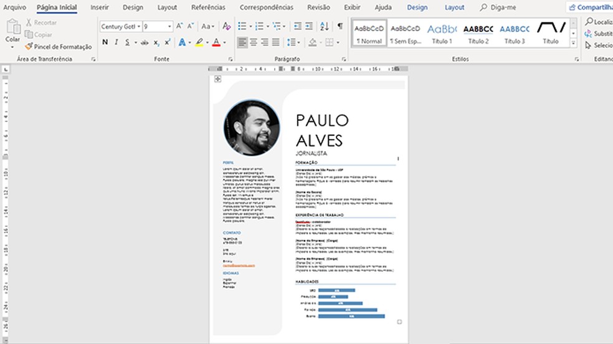The height and width of the screenshot is (344, 613).
Task: Click the text highlight color button
Action: click(199, 42)
